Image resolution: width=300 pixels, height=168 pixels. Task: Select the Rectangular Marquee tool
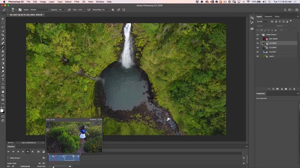(x=3, y=23)
